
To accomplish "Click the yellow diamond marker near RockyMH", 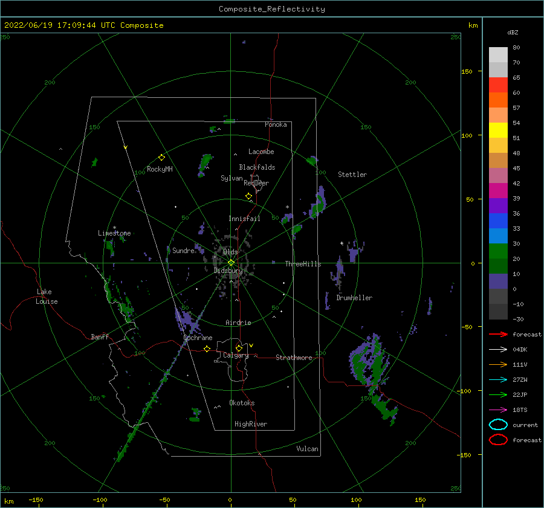I will click(161, 158).
